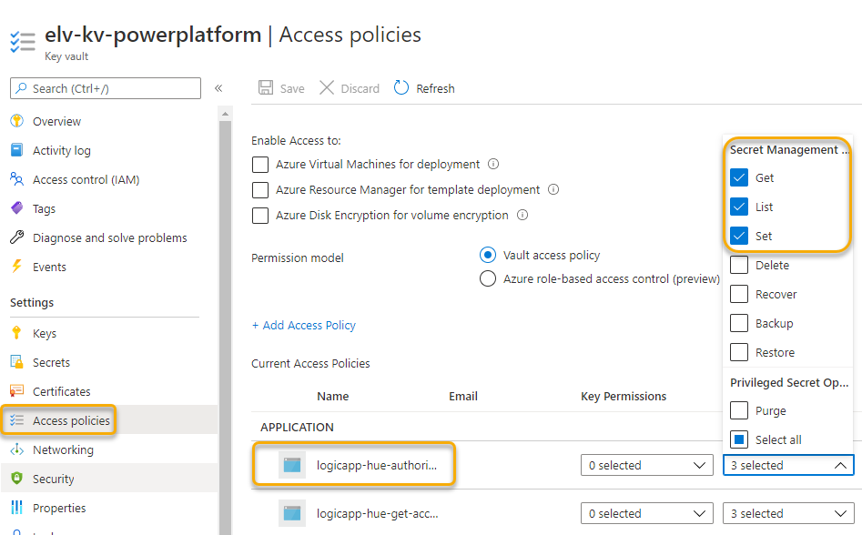
Task: Check the Recover secret permission
Action: pyautogui.click(x=739, y=294)
